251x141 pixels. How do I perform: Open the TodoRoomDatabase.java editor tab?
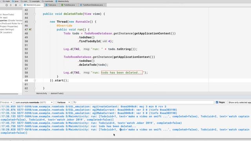click(93, 5)
